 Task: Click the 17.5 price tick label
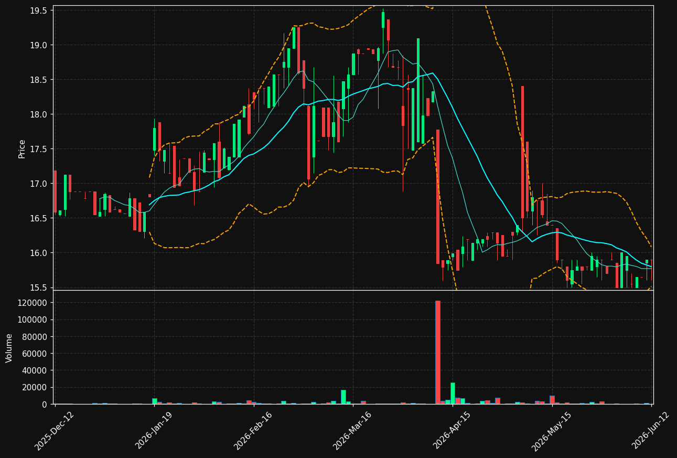38,149
